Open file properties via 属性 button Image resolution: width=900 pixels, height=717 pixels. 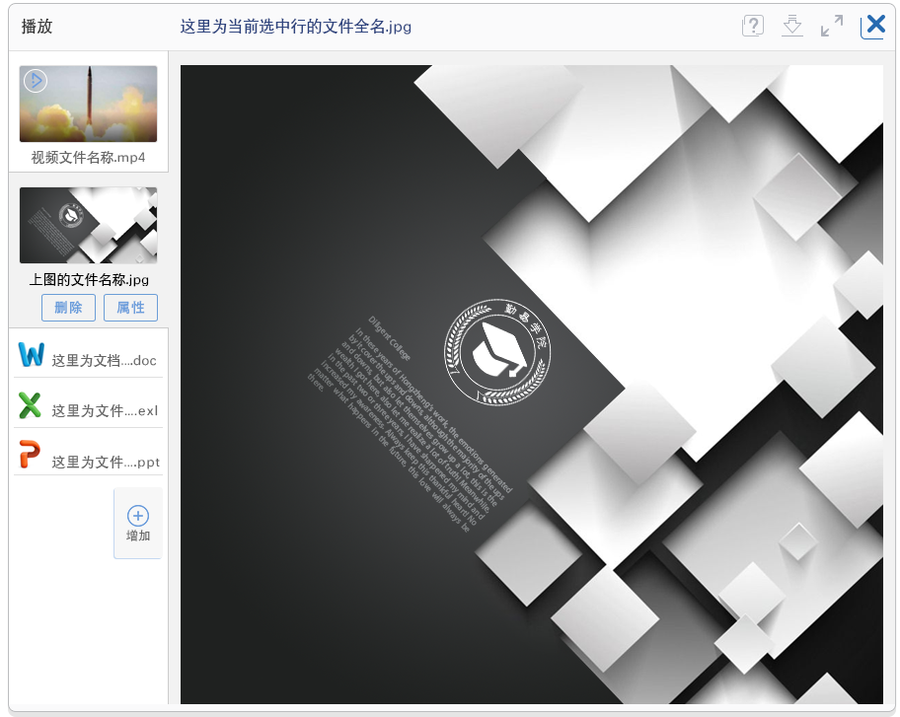pos(130,308)
